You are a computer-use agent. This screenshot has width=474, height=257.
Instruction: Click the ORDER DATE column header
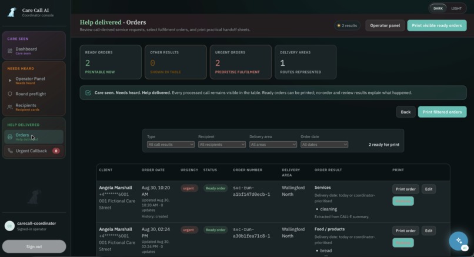153,170
